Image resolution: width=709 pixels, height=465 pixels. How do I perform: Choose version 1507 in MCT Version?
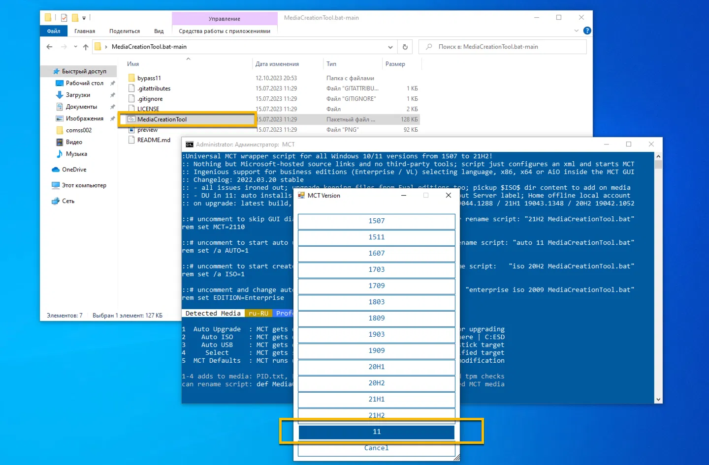pos(377,221)
